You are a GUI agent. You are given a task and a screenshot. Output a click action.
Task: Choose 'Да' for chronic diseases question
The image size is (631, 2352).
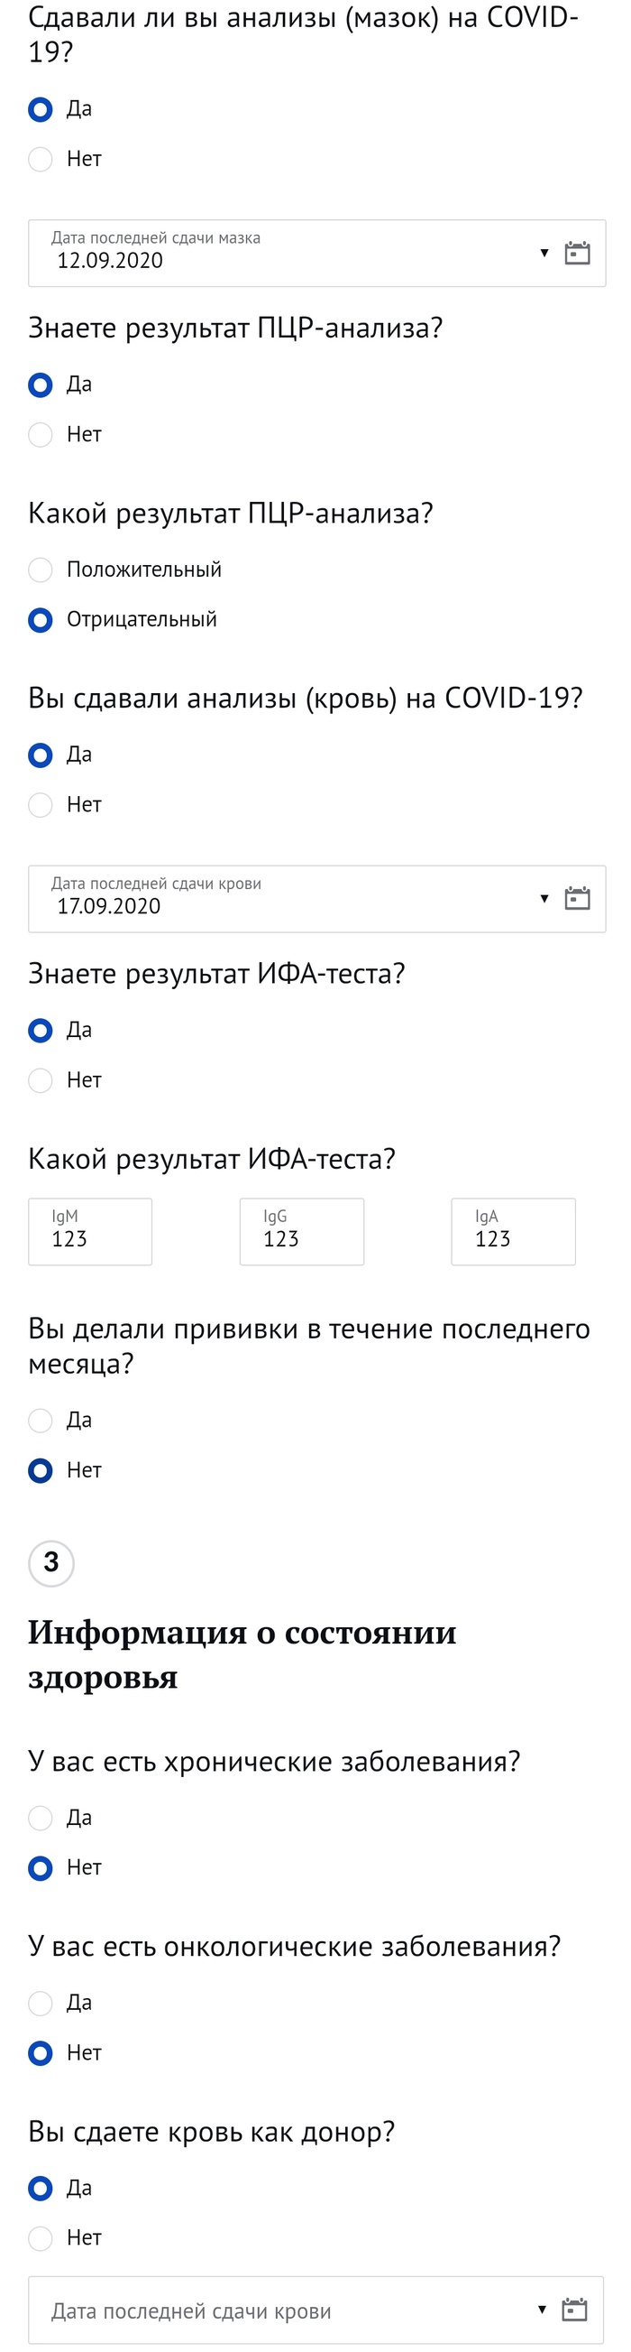coord(41,1817)
